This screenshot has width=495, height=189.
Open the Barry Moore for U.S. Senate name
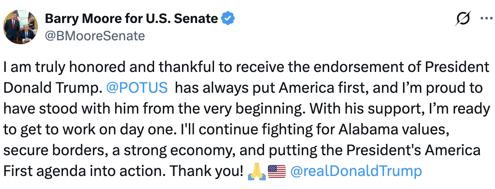(x=131, y=18)
